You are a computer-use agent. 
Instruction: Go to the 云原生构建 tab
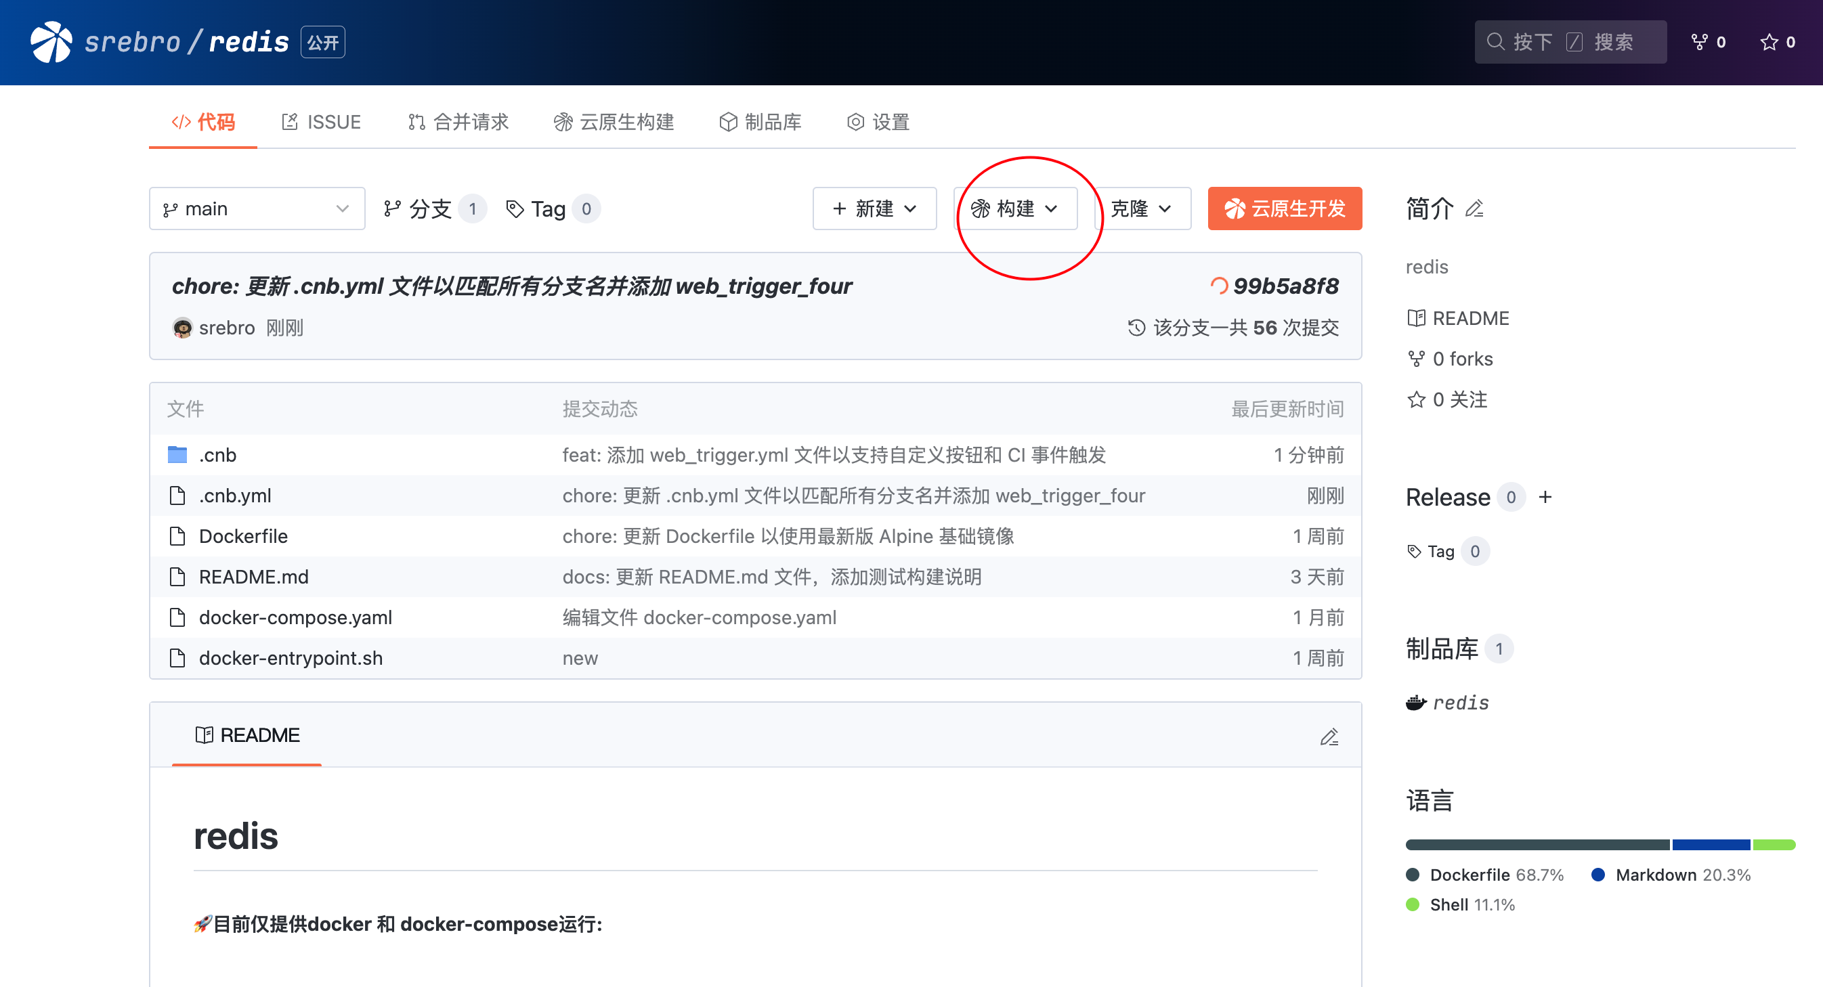point(614,122)
